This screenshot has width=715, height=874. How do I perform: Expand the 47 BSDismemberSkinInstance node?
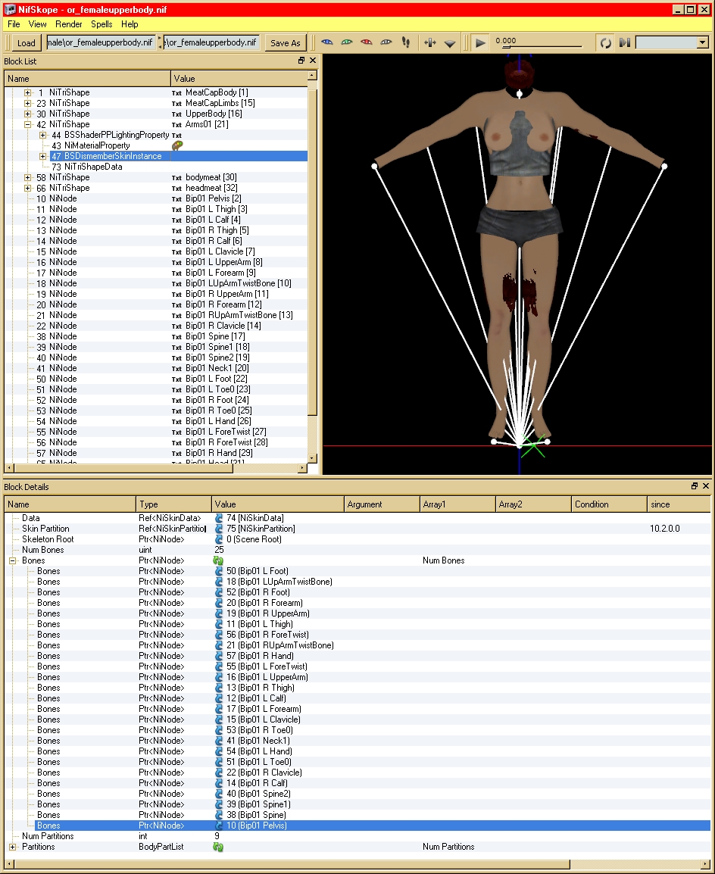coord(43,157)
